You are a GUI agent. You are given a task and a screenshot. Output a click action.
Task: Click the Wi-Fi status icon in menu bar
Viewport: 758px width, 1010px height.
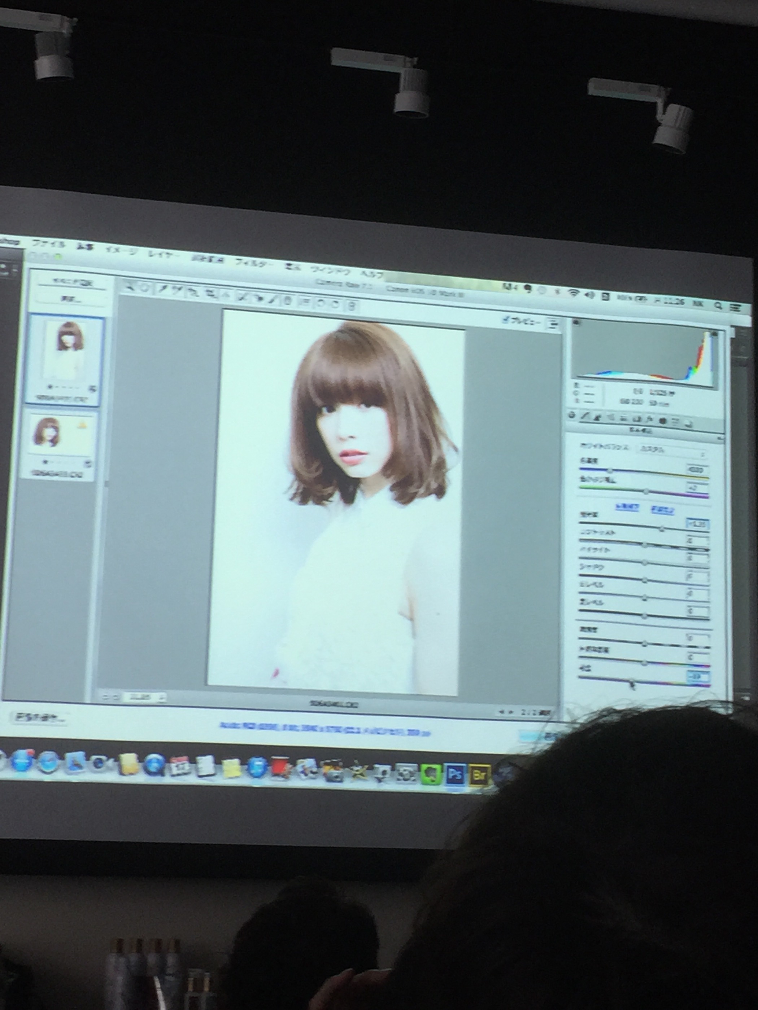pos(574,293)
